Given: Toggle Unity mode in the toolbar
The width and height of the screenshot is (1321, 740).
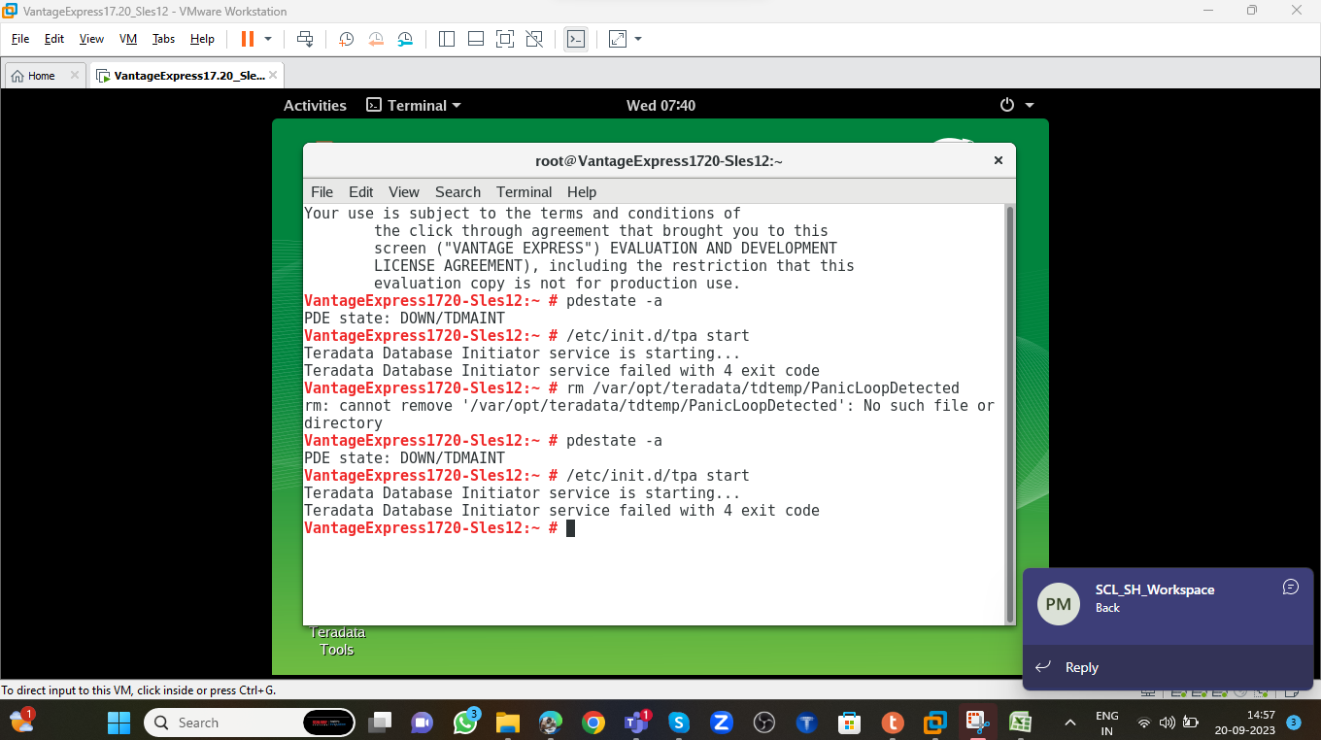Looking at the screenshot, I should point(534,39).
